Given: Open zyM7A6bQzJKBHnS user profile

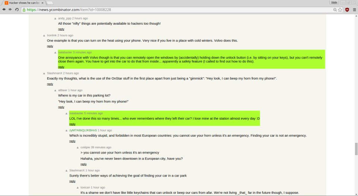Looking at the screenshot, I should [x=83, y=130].
